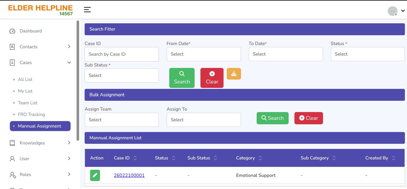The image size is (407, 189).
Task: Click the Knowledges book icon
Action: click(12, 143)
